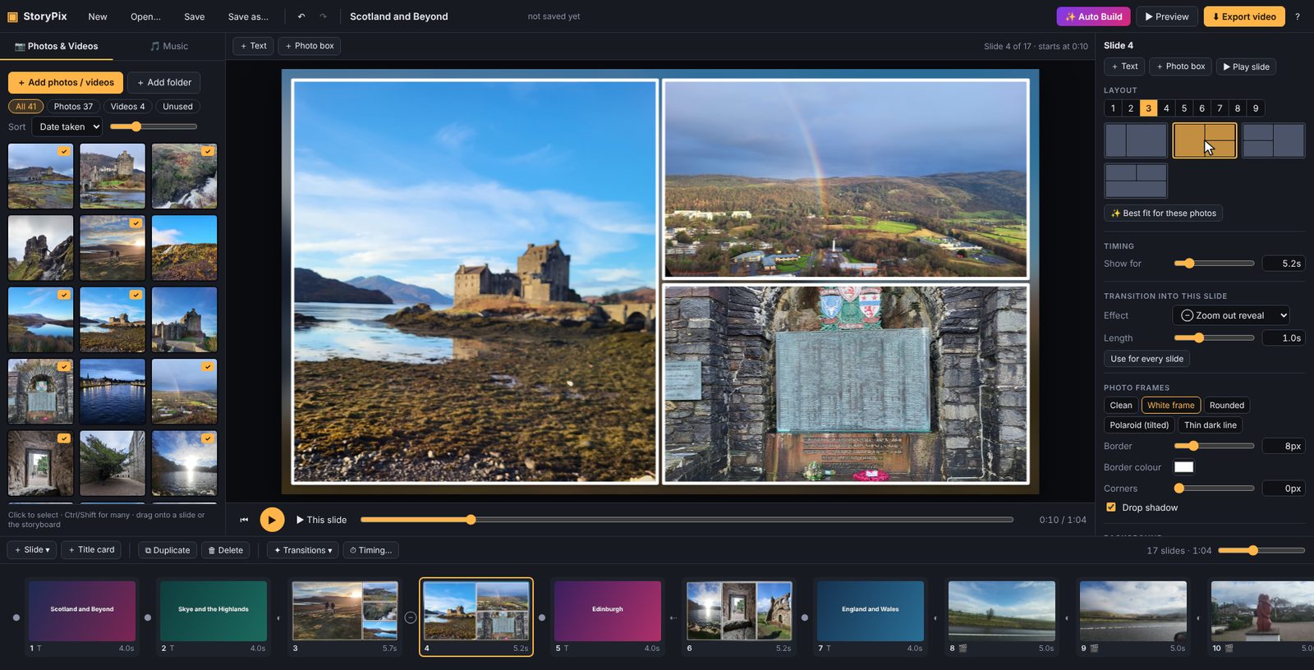Click the transition arrow before slide 6

[673, 617]
